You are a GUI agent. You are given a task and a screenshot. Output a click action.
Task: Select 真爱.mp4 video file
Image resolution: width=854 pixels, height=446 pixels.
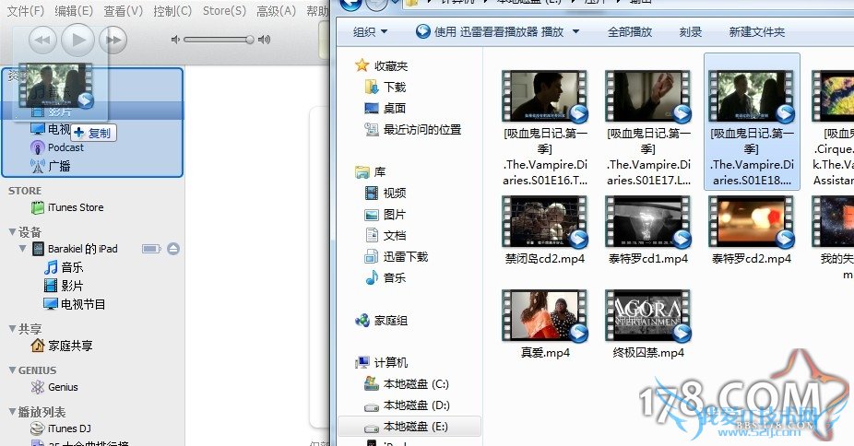(545, 324)
